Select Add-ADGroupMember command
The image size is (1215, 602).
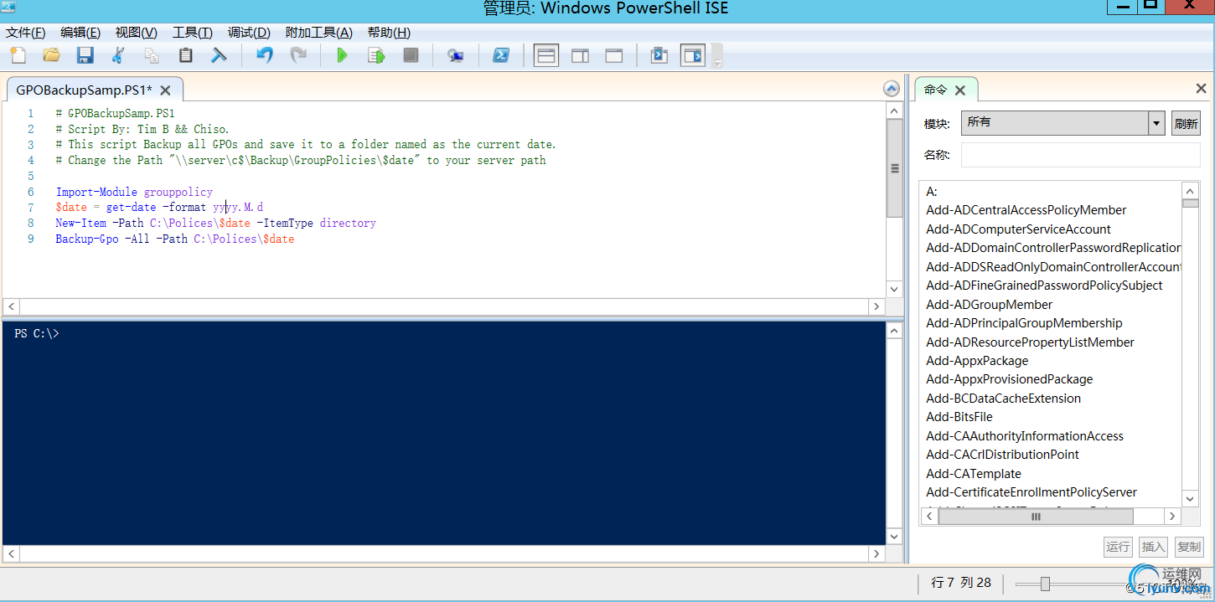[989, 305]
